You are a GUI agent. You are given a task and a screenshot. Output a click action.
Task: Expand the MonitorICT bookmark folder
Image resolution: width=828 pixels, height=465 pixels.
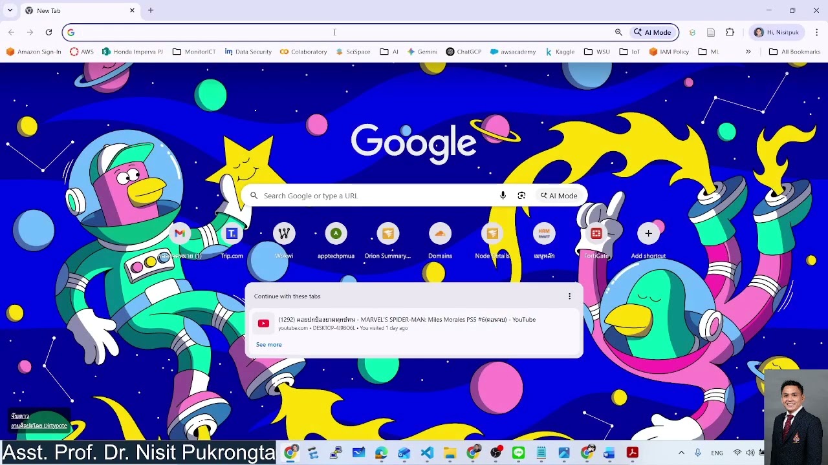click(194, 52)
